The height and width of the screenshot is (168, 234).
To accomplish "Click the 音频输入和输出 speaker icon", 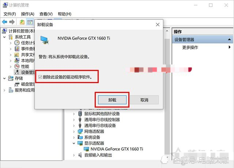I will (x=80, y=155).
